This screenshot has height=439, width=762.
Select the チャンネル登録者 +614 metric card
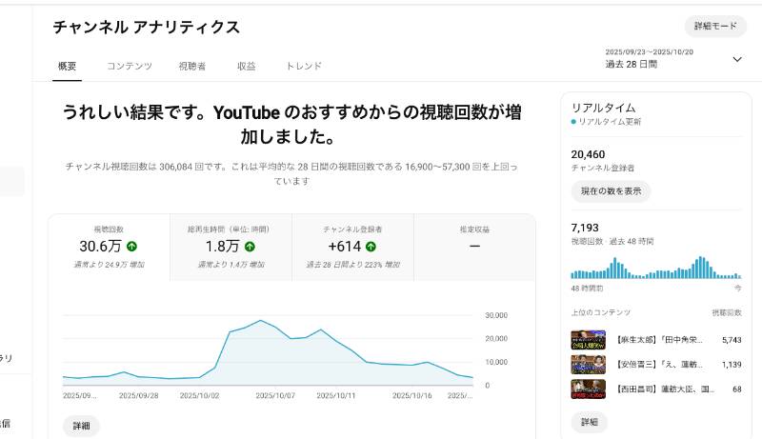click(x=352, y=248)
